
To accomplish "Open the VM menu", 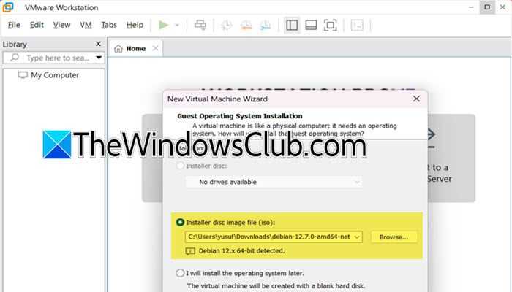I will tap(86, 25).
